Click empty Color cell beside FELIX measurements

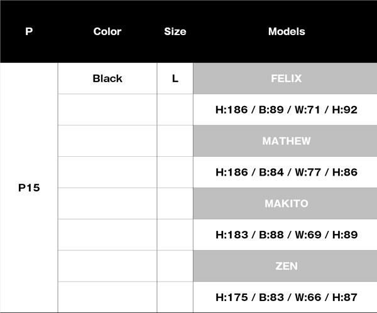[x=107, y=110]
